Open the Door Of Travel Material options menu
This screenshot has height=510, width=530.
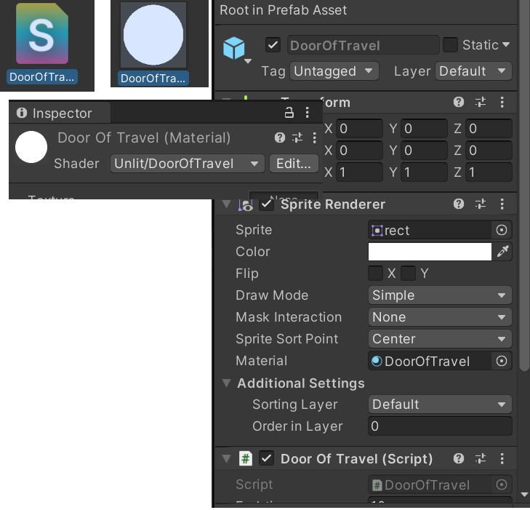click(315, 138)
